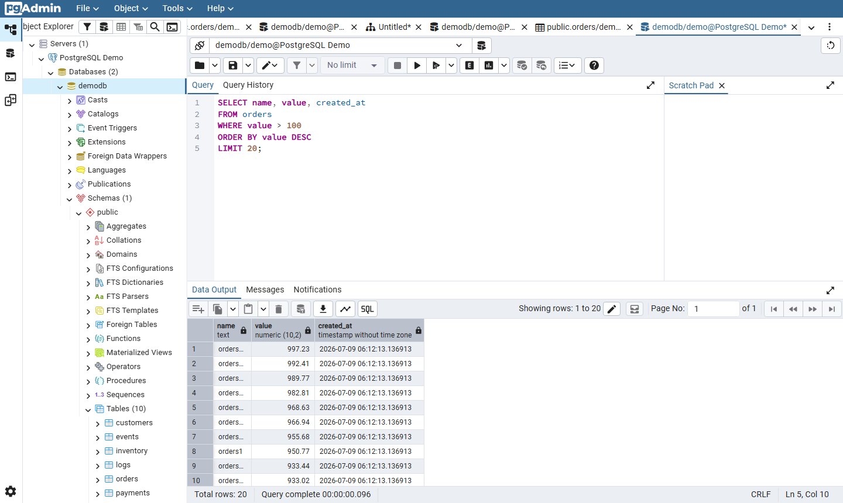
Task: Open PSQL tool from Object Explorer toolbar
Action: tap(172, 27)
